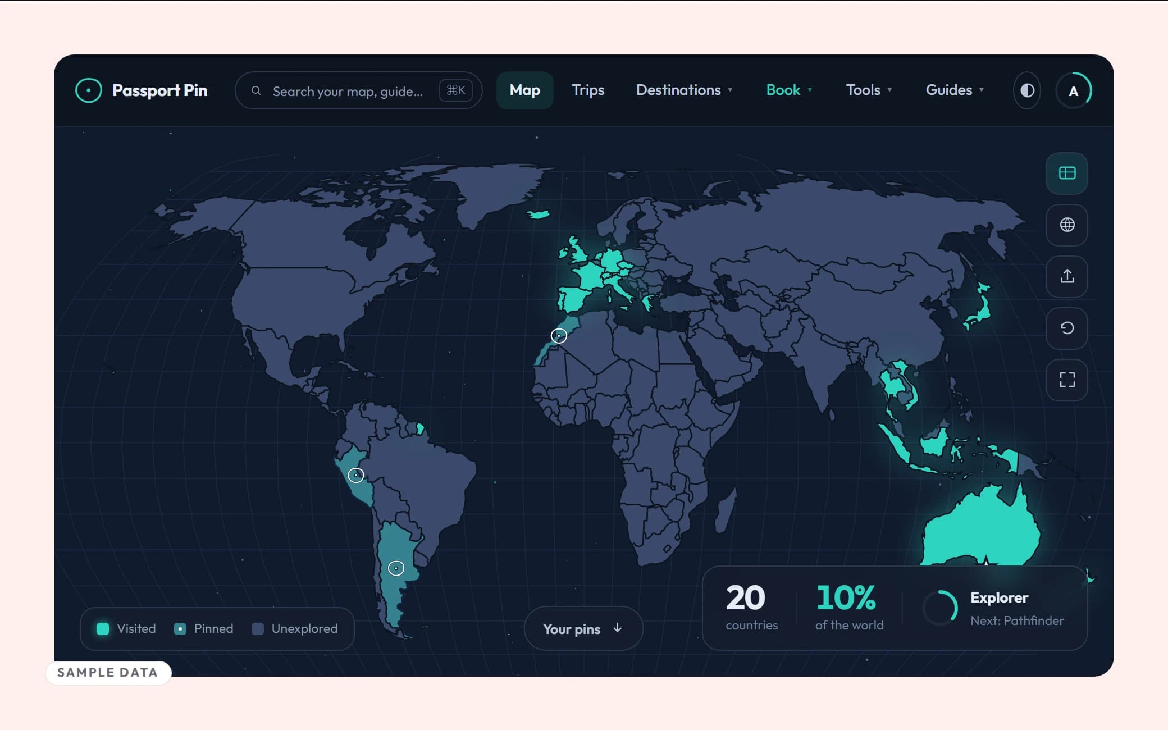Click the 20 countries stat
The width and height of the screenshot is (1168, 730).
coord(751,608)
